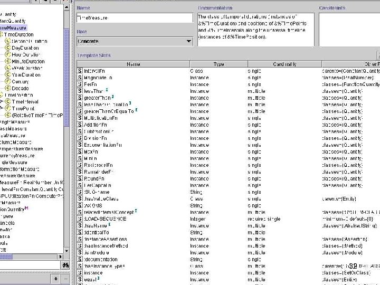The height and width of the screenshot is (285, 380).
Task: Click the slot icon for IntervalFn
Action: pyautogui.click(x=80, y=71)
